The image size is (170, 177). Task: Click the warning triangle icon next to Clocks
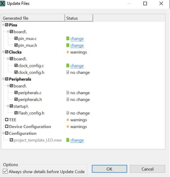coord(68,52)
